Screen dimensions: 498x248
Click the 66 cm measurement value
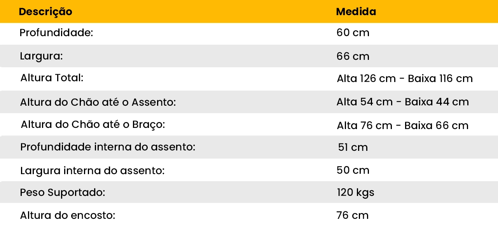(353, 56)
